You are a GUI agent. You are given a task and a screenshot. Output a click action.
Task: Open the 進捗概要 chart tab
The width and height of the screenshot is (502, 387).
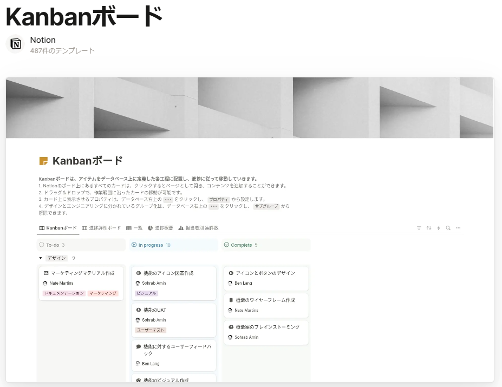click(x=160, y=228)
